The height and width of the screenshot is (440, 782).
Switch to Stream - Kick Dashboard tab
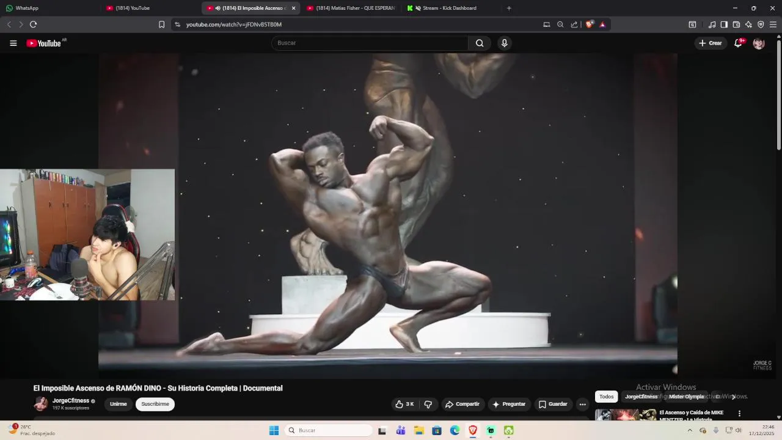[x=449, y=8]
